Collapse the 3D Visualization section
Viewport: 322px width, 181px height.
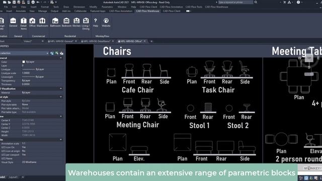(x=61, y=88)
